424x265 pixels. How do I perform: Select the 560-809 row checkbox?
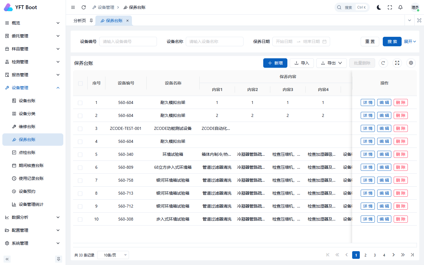tap(80, 168)
